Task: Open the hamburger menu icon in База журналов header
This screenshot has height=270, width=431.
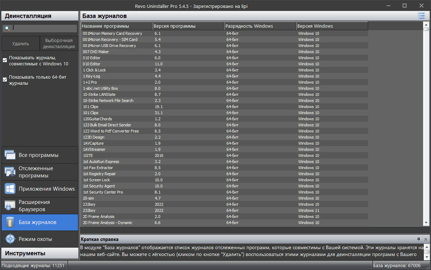Action: [421, 16]
